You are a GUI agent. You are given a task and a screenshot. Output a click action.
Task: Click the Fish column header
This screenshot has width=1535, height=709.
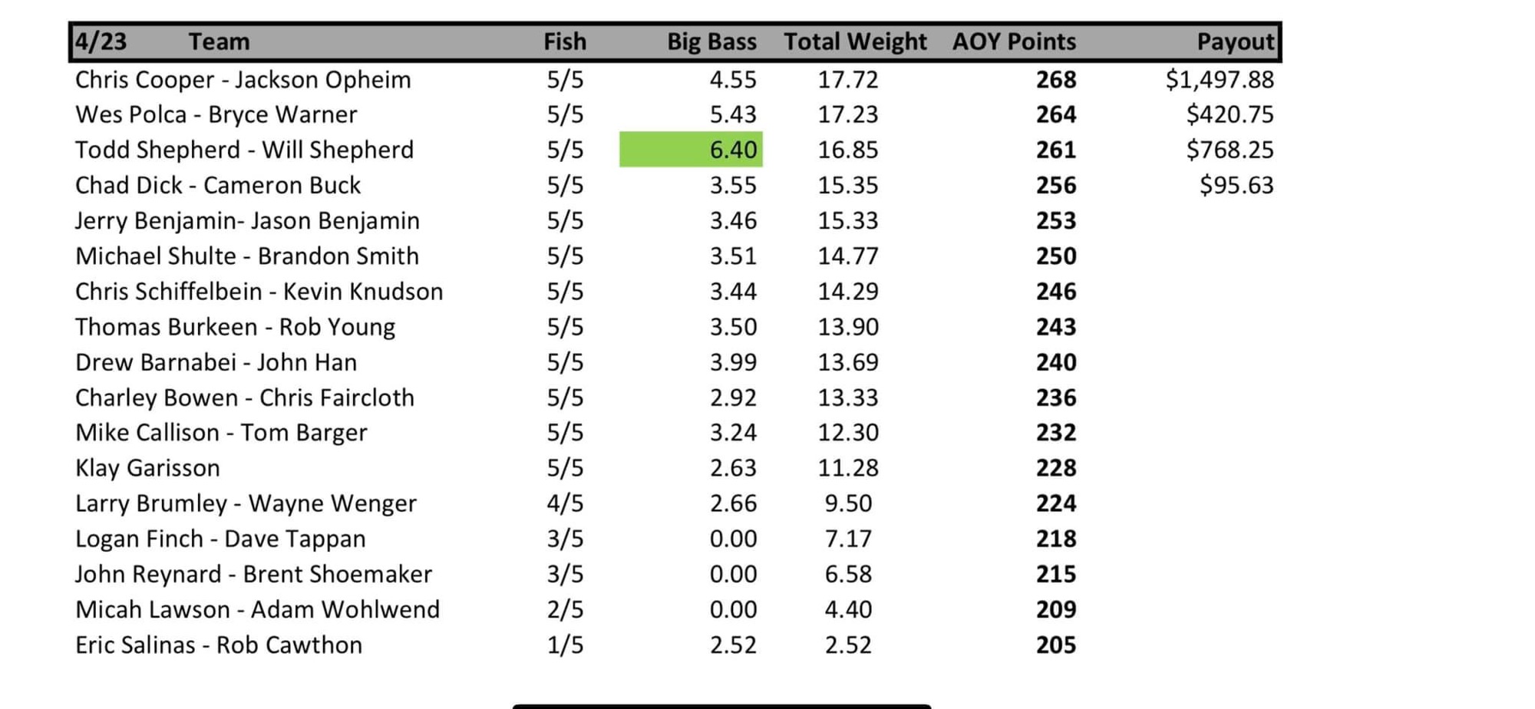pos(565,41)
